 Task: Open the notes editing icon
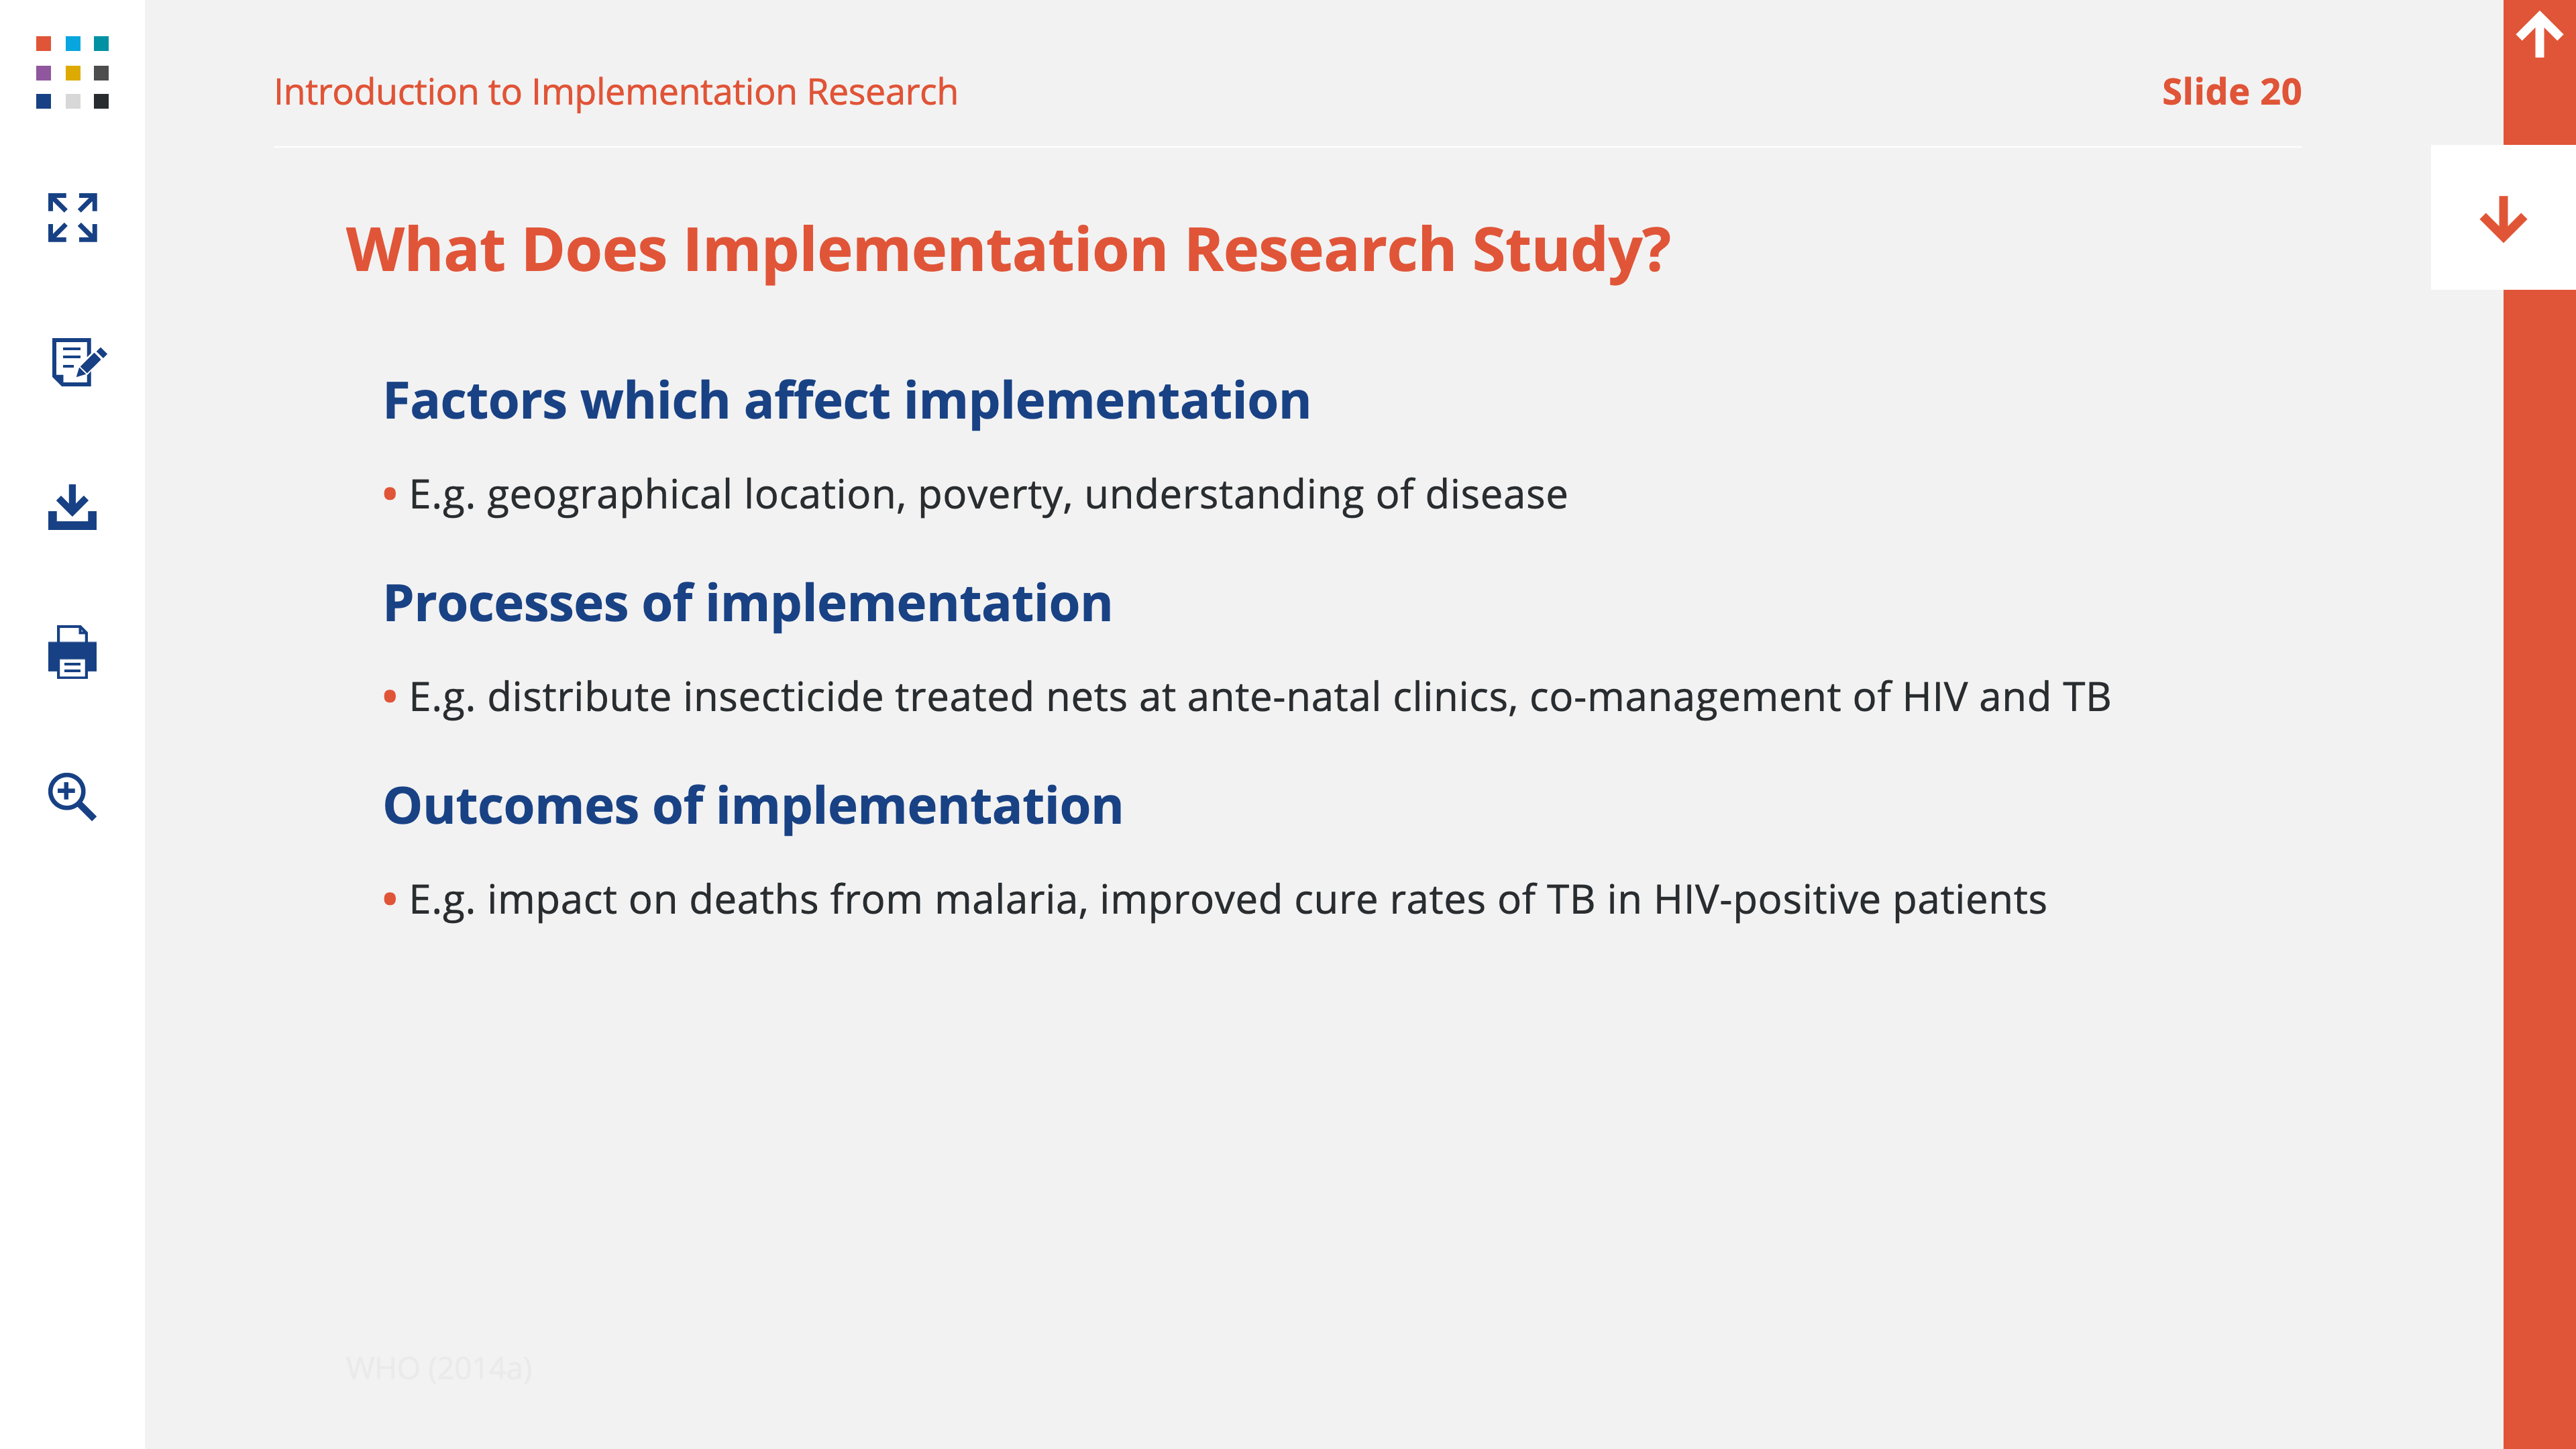[78, 361]
